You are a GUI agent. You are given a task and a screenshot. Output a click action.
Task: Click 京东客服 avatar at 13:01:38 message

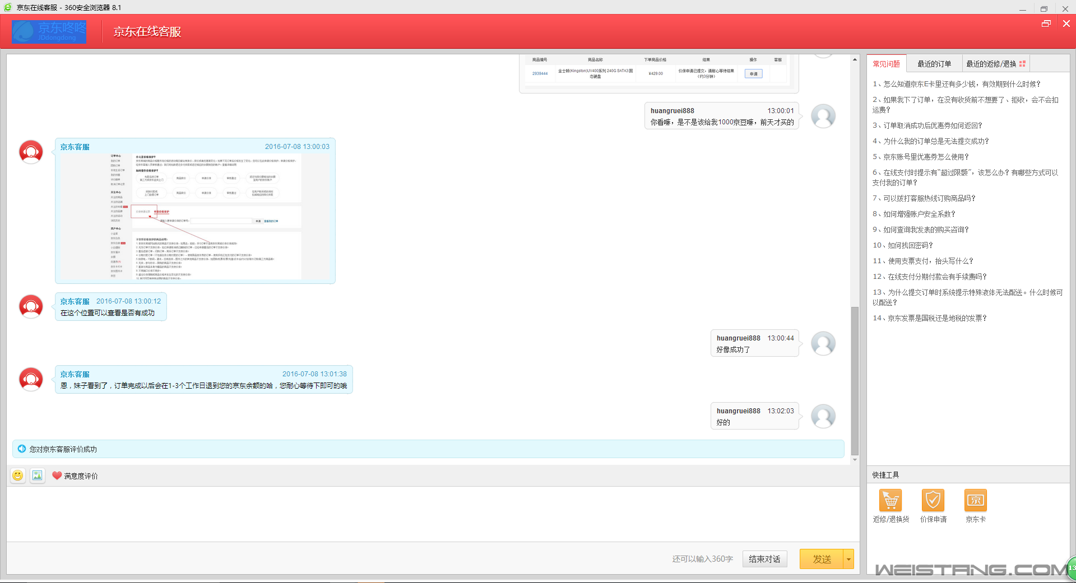[x=31, y=379]
